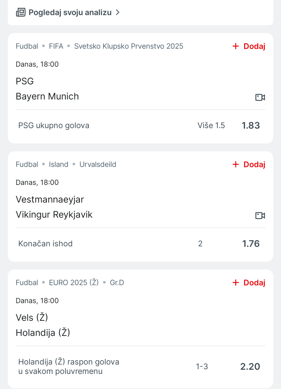The width and height of the screenshot is (281, 389).
Task: Open live stream icon for PSG match
Action: click(260, 97)
